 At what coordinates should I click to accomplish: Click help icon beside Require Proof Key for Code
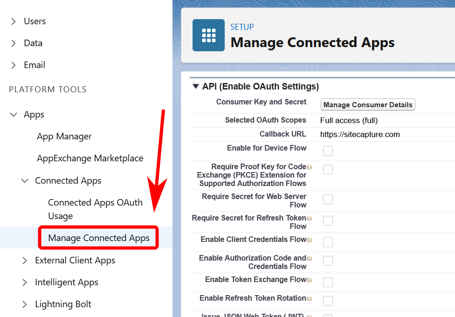pyautogui.click(x=309, y=167)
